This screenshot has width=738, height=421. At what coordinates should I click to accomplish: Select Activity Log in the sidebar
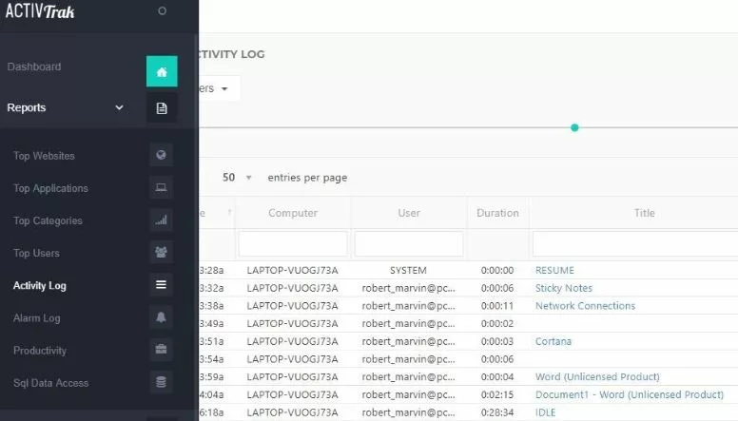tap(40, 285)
